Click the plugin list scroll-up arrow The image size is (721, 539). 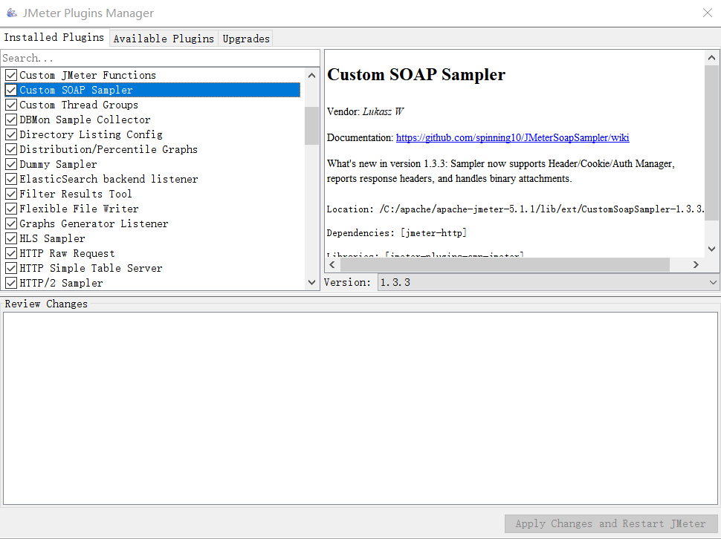click(311, 75)
